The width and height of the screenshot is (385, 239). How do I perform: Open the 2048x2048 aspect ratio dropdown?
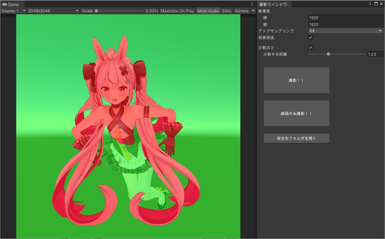52,11
